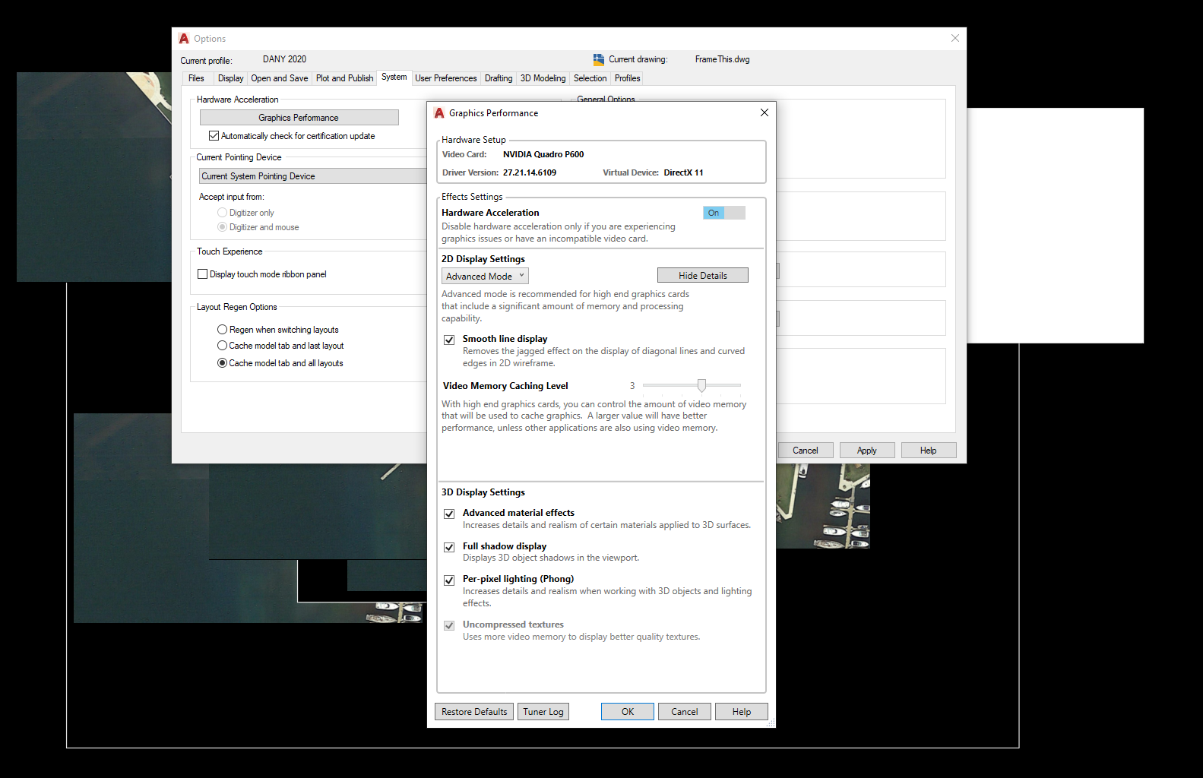Uncheck Automatically check for certification update
This screenshot has height=778, width=1203.
[x=214, y=136]
